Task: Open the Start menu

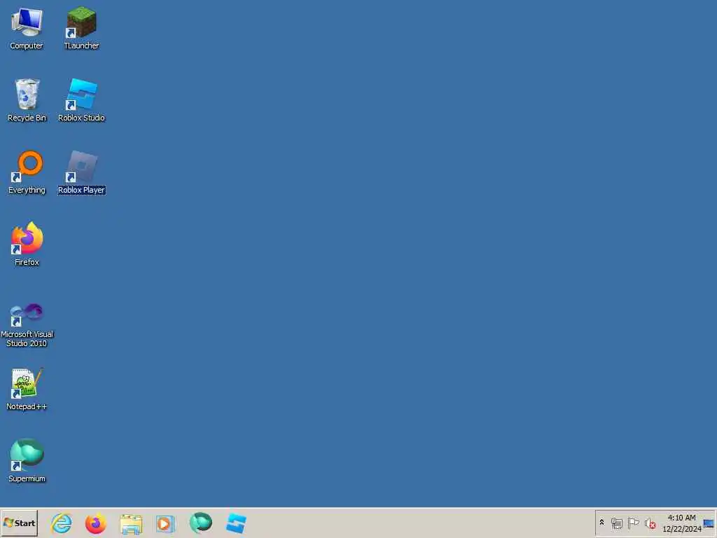Action: click(19, 523)
